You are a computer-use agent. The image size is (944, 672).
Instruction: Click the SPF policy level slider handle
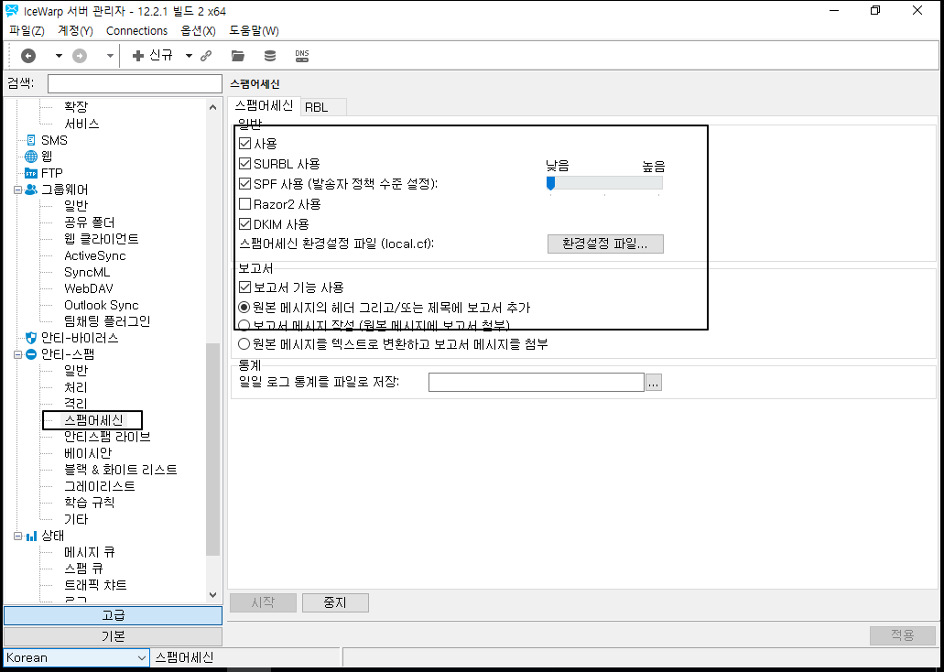550,183
